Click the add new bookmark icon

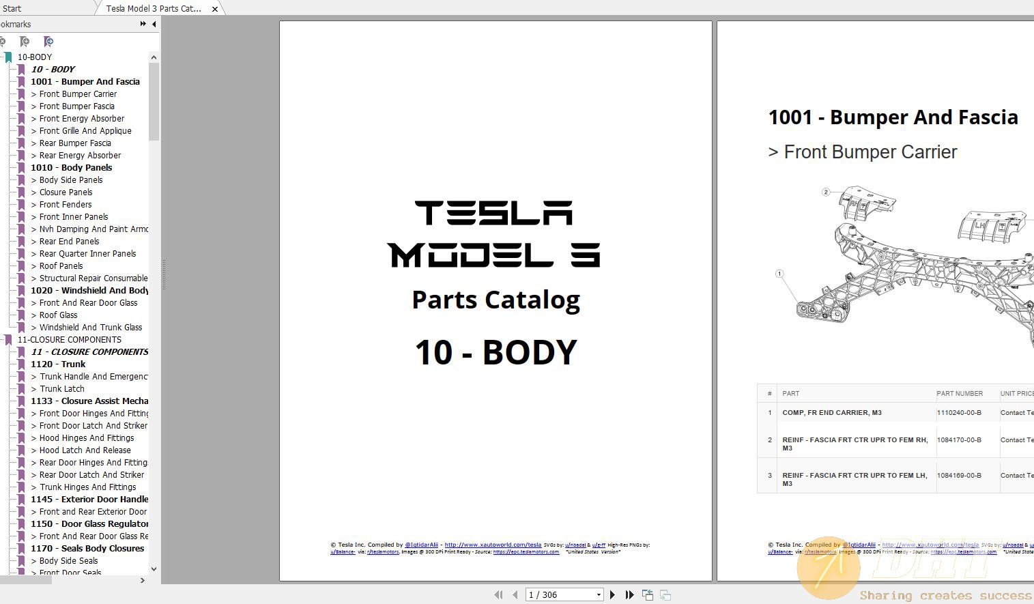pos(25,42)
